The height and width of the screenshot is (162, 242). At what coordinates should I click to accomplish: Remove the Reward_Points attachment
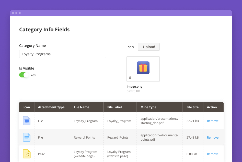[x=213, y=137]
